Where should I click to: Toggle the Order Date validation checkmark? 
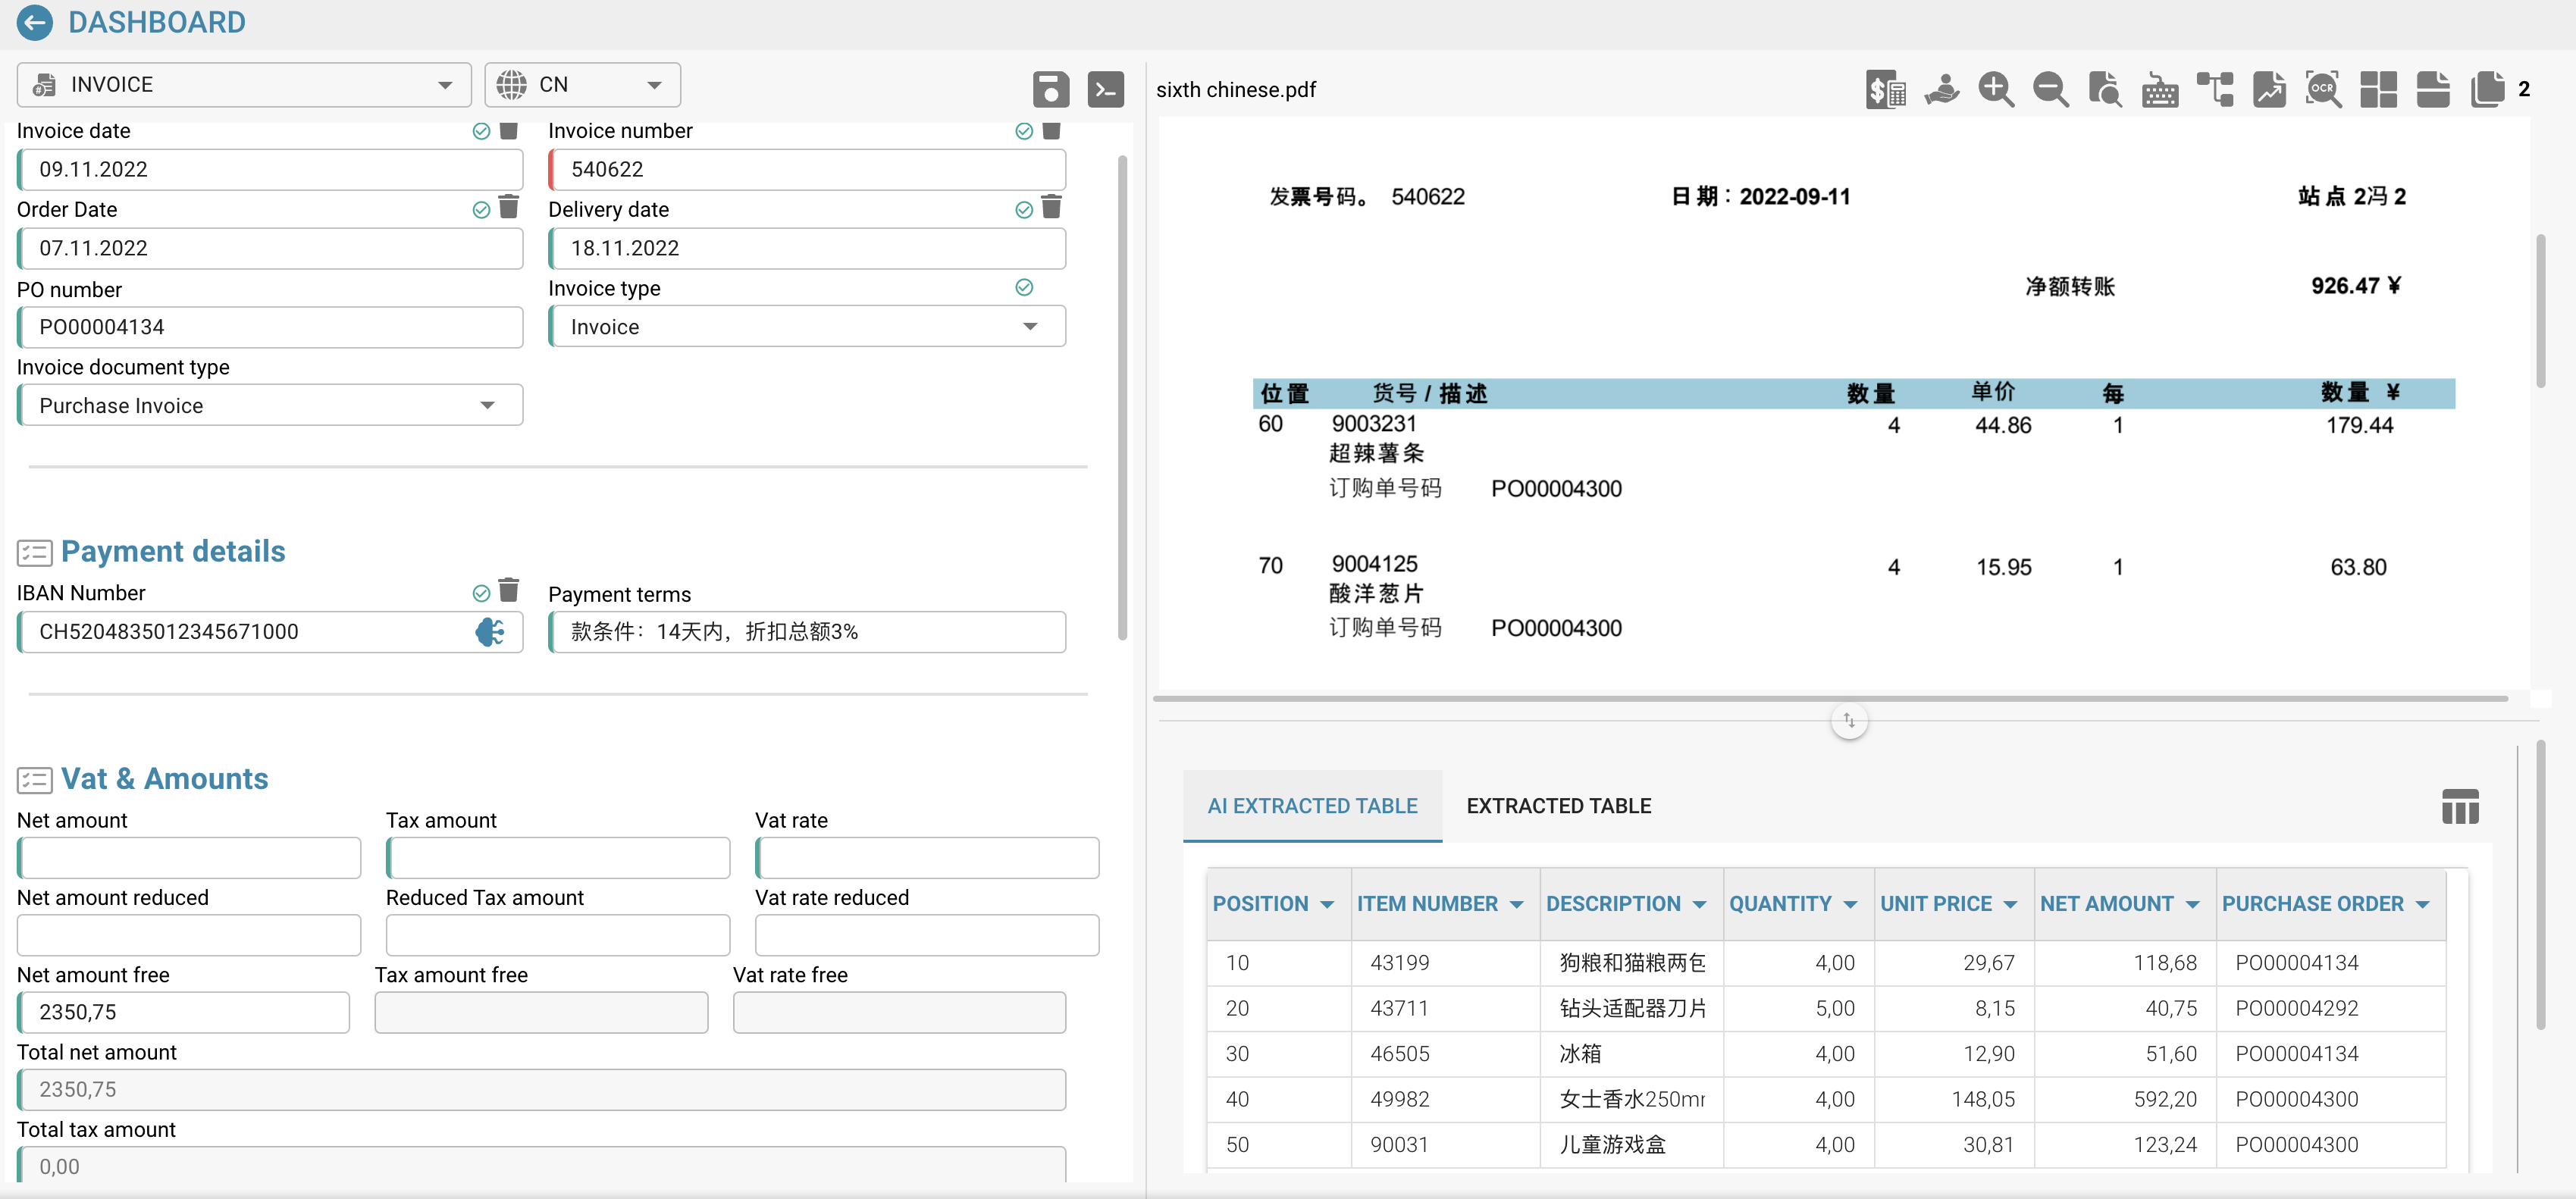pyautogui.click(x=481, y=209)
